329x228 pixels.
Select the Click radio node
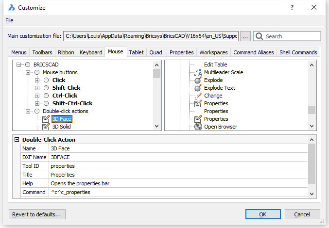point(46,80)
